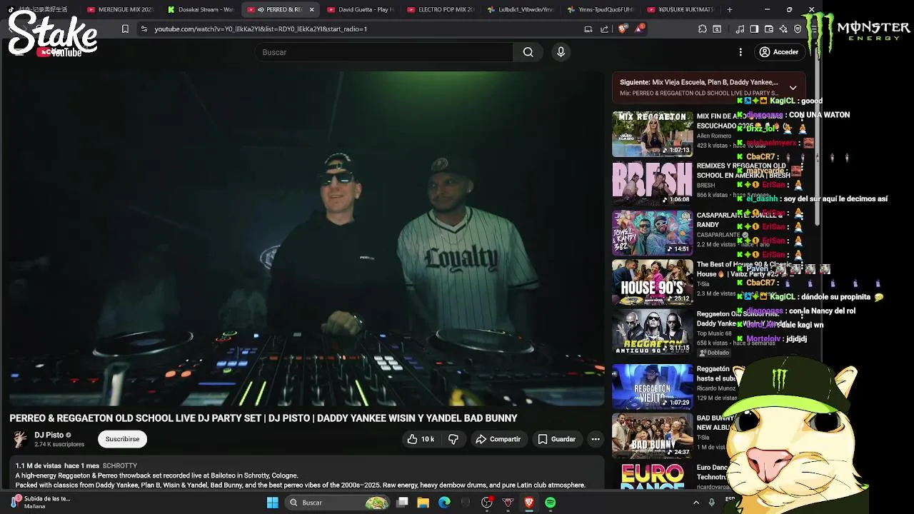Switch to ¥ØU$UK€ ¥UK1MAT$ tab
Screen dimensions: 914x514
pyautogui.click(x=679, y=9)
